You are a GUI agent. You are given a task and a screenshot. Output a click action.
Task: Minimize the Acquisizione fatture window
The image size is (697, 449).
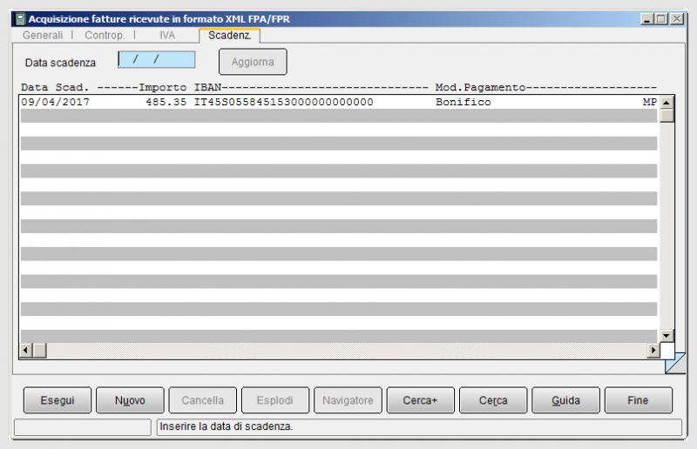point(647,19)
